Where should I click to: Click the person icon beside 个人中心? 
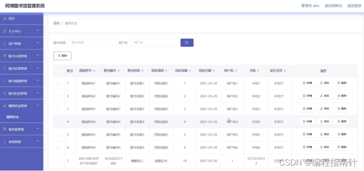(5, 31)
